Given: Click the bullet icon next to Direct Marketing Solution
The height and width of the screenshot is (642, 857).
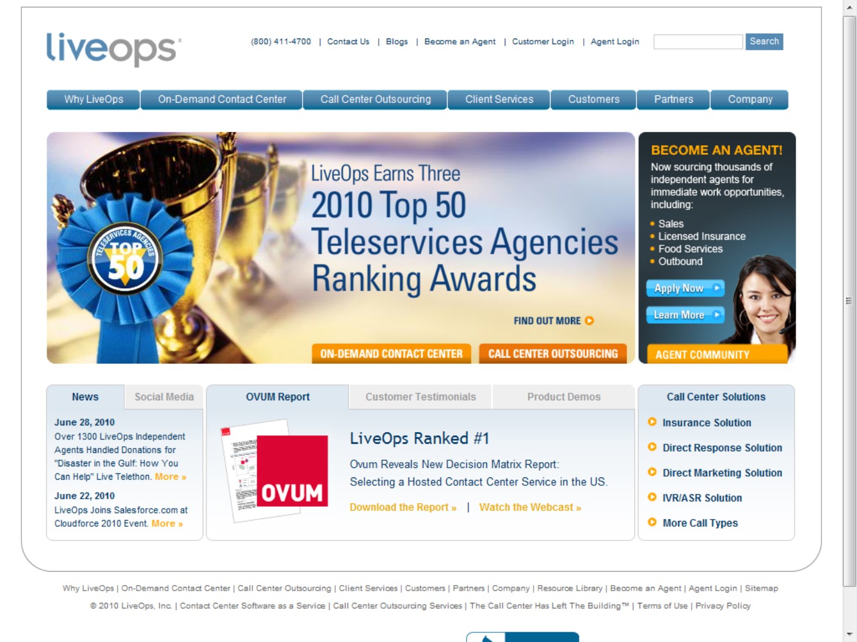Looking at the screenshot, I should click(x=652, y=472).
